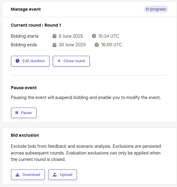Click the calendar icon beside 30 June 2025

(x=54, y=45)
